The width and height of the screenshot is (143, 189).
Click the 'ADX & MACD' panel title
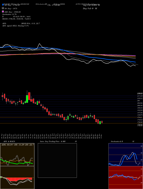9,141
